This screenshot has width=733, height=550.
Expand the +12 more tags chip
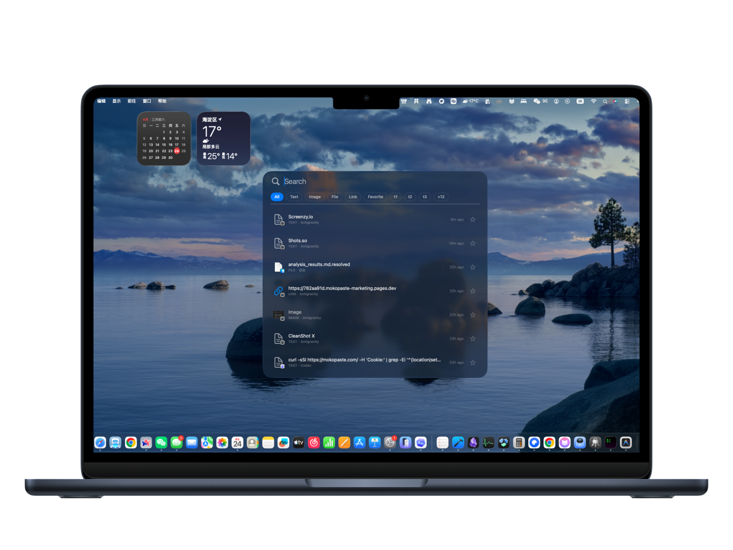[x=441, y=197]
